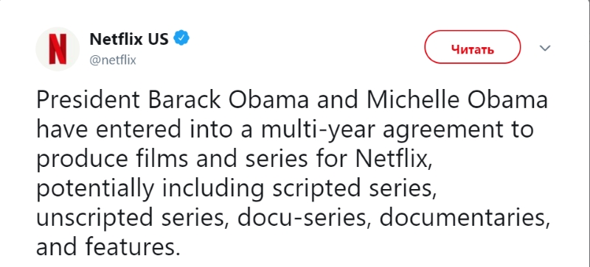The width and height of the screenshot is (590, 267).
Task: Click the Читать follow button
Action: point(473,49)
